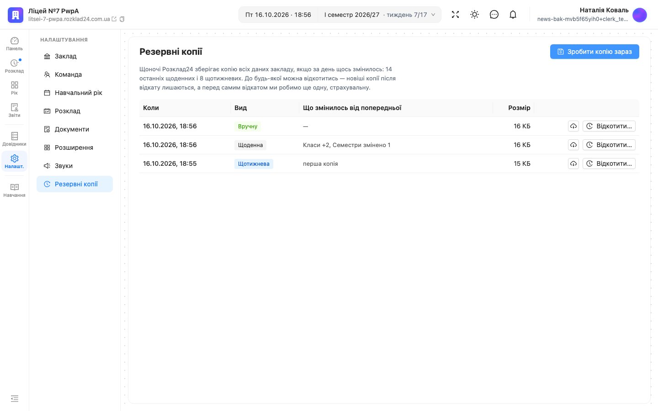Toggle the light/dark theme sun icon
This screenshot has height=411, width=658.
[475, 15]
